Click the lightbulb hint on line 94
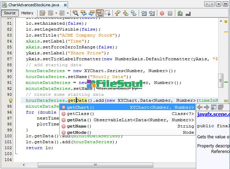Viewport: 230px width, 169px height. pos(10,100)
